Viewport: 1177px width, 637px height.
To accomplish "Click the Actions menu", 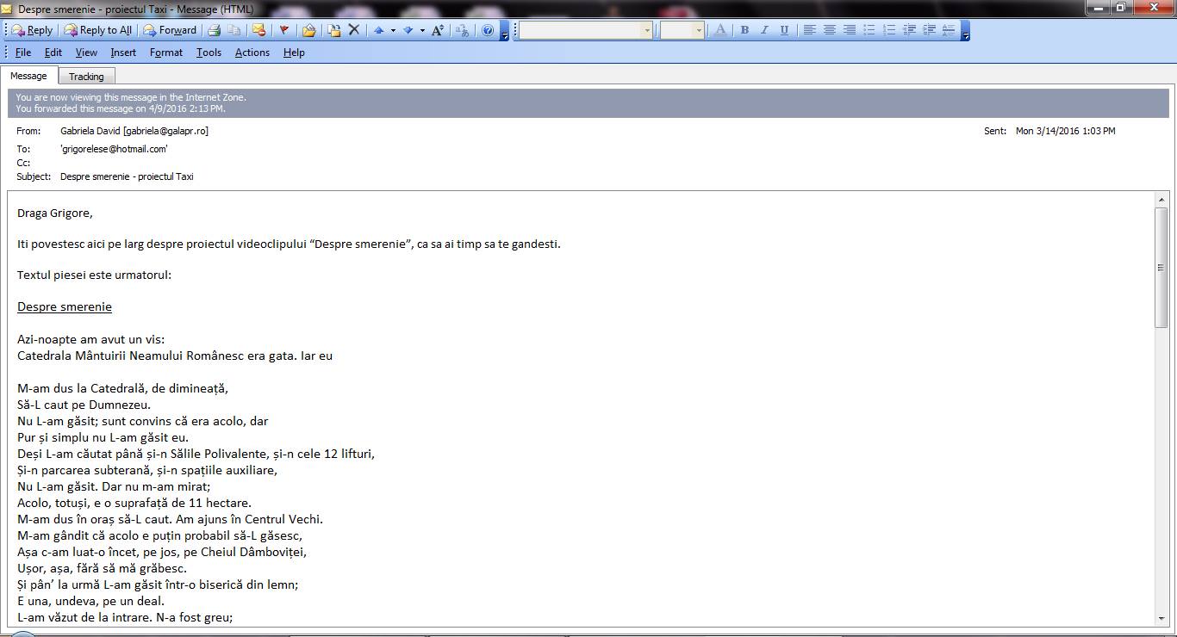I will [252, 53].
